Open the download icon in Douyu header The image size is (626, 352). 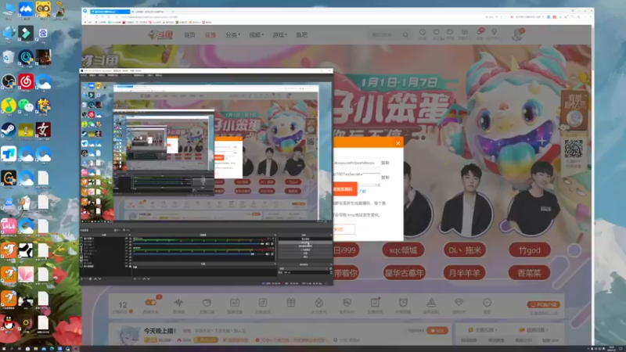point(464,32)
